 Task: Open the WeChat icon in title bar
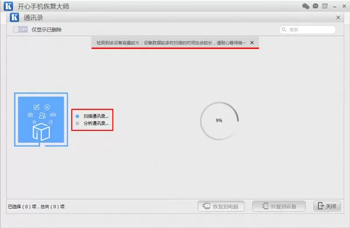click(x=306, y=6)
